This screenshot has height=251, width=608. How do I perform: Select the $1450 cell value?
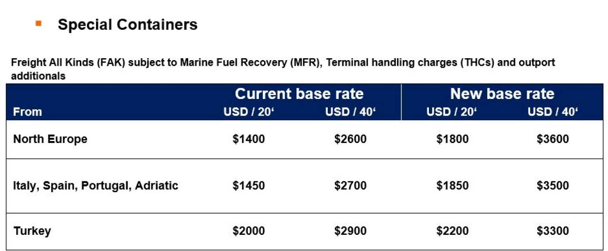tap(249, 186)
